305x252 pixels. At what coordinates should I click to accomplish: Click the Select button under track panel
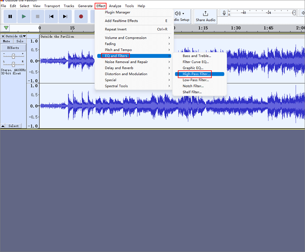[14, 126]
